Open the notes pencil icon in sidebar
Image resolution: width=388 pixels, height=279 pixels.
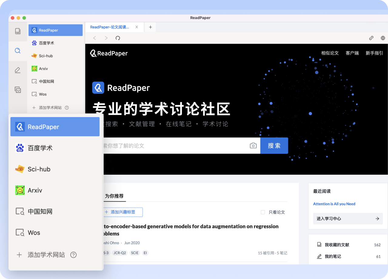(x=18, y=70)
